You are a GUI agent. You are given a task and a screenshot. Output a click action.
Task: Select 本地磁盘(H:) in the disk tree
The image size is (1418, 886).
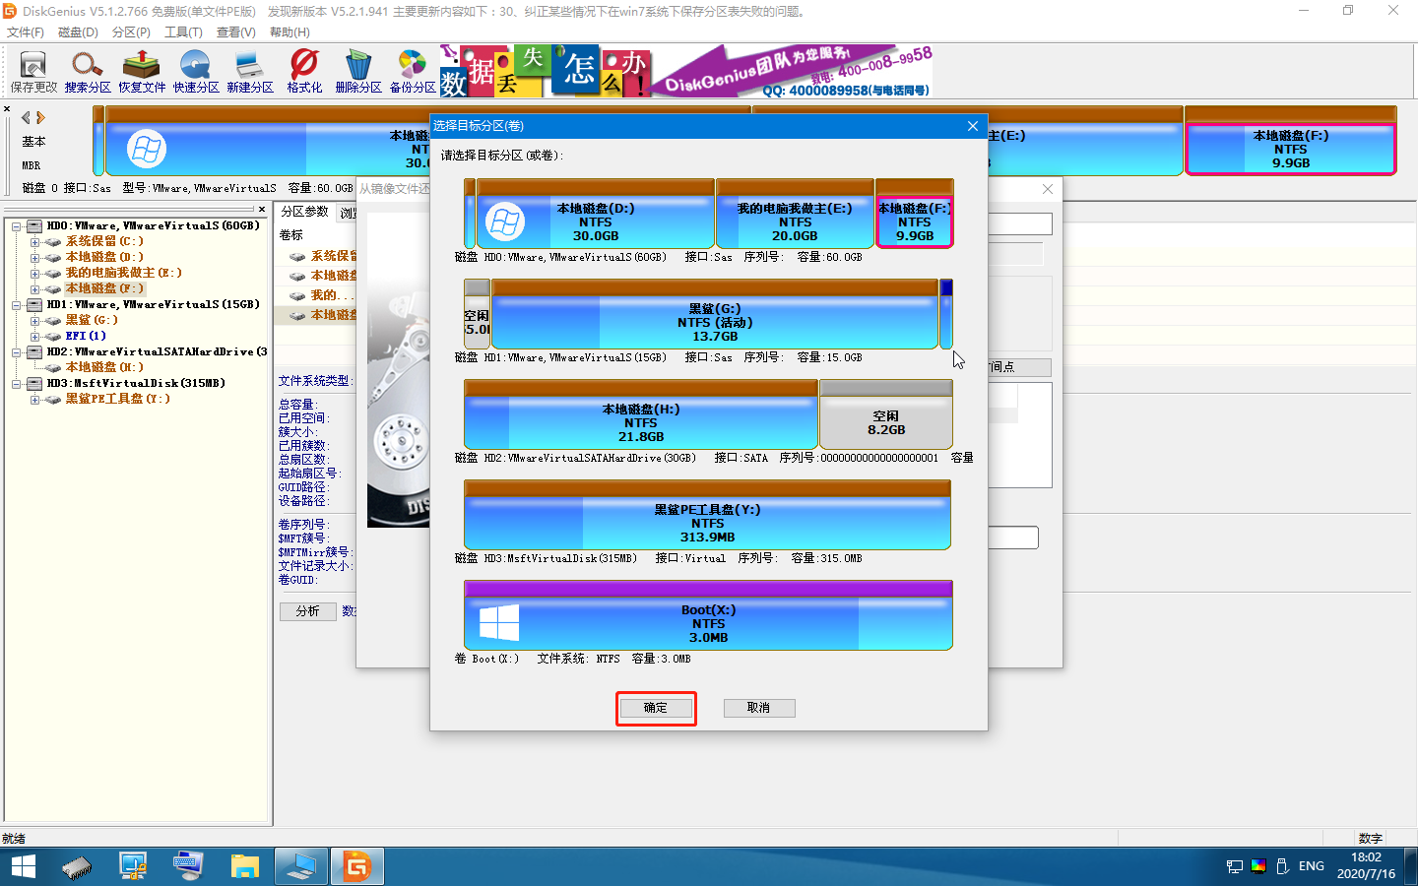tap(103, 368)
